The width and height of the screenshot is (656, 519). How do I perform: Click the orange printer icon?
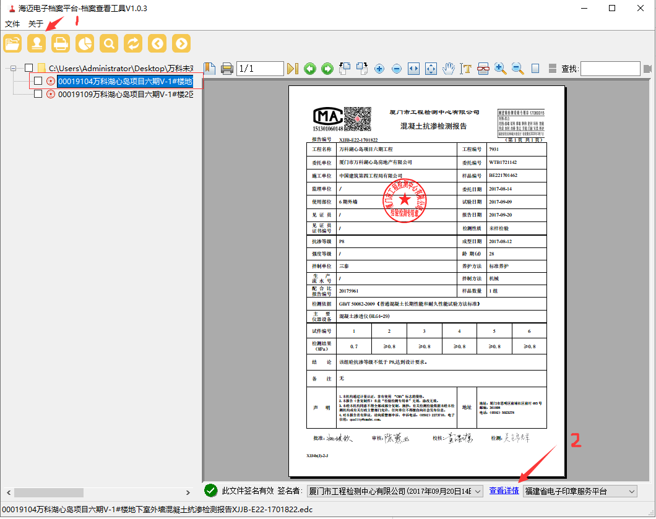61,43
